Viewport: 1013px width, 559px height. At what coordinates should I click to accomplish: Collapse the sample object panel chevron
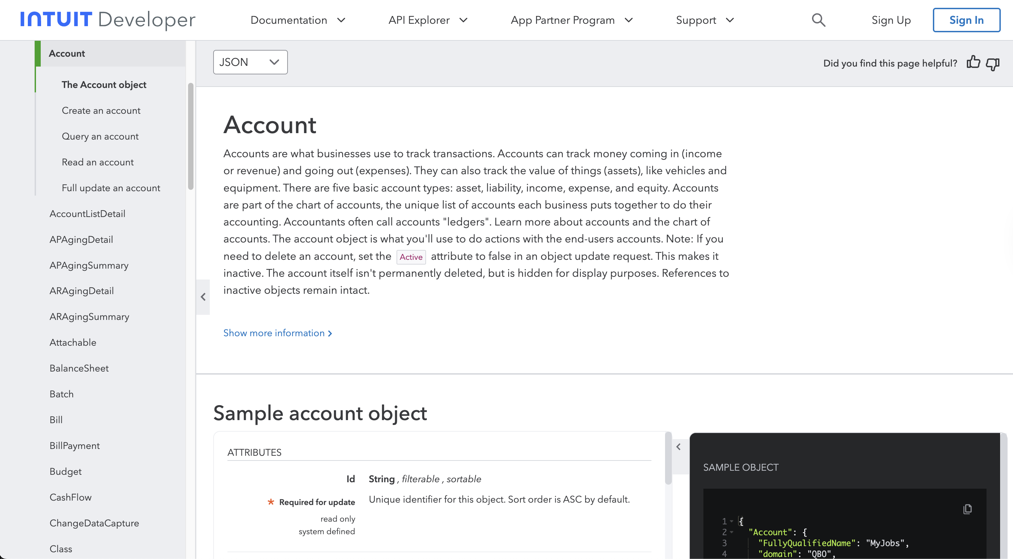pos(678,447)
